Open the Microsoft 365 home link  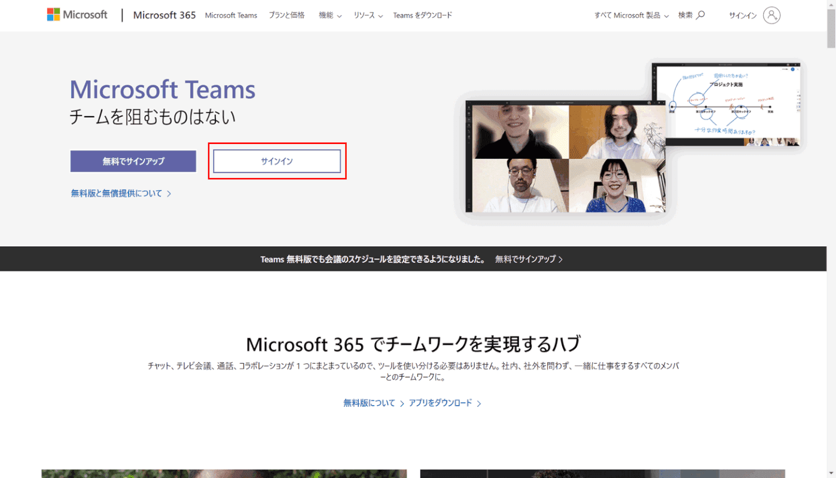pyautogui.click(x=164, y=15)
